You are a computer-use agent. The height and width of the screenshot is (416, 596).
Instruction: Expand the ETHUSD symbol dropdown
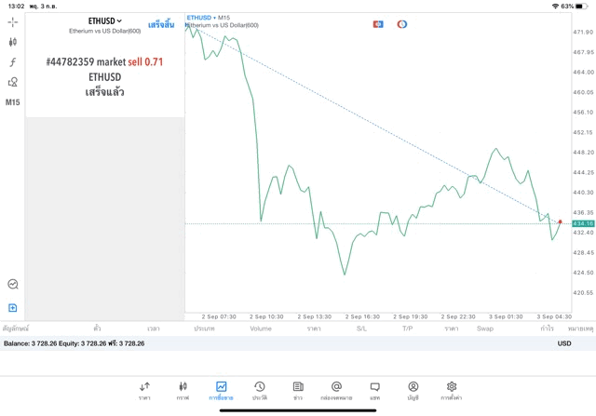tap(105, 20)
